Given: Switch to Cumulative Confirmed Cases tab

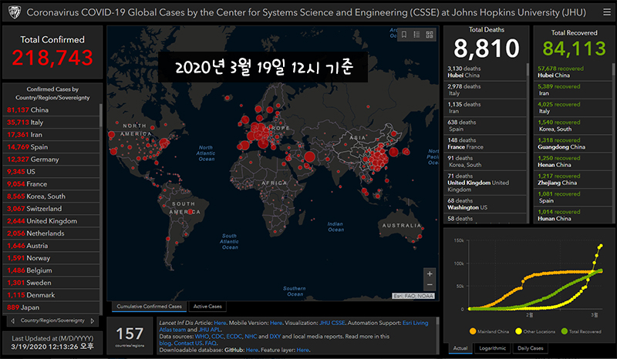Looking at the screenshot, I should [x=149, y=307].
